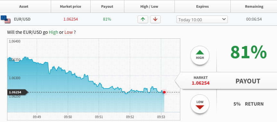Click the 1.06254 price tag on chart axis
277x122 pixels.
[x=17, y=92]
